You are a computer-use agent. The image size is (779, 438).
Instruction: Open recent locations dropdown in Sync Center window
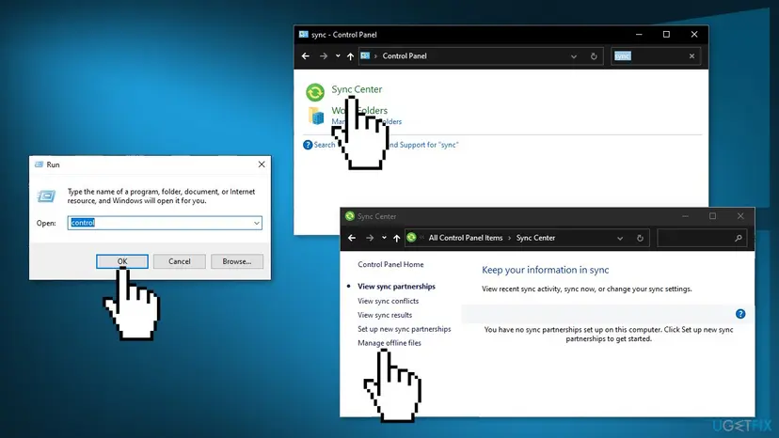click(x=384, y=238)
